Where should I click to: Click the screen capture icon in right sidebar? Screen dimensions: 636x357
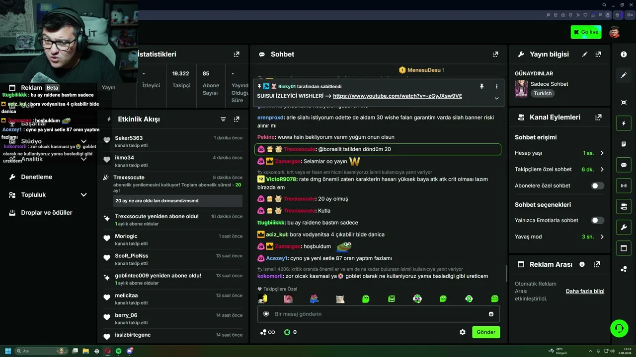tap(624, 102)
